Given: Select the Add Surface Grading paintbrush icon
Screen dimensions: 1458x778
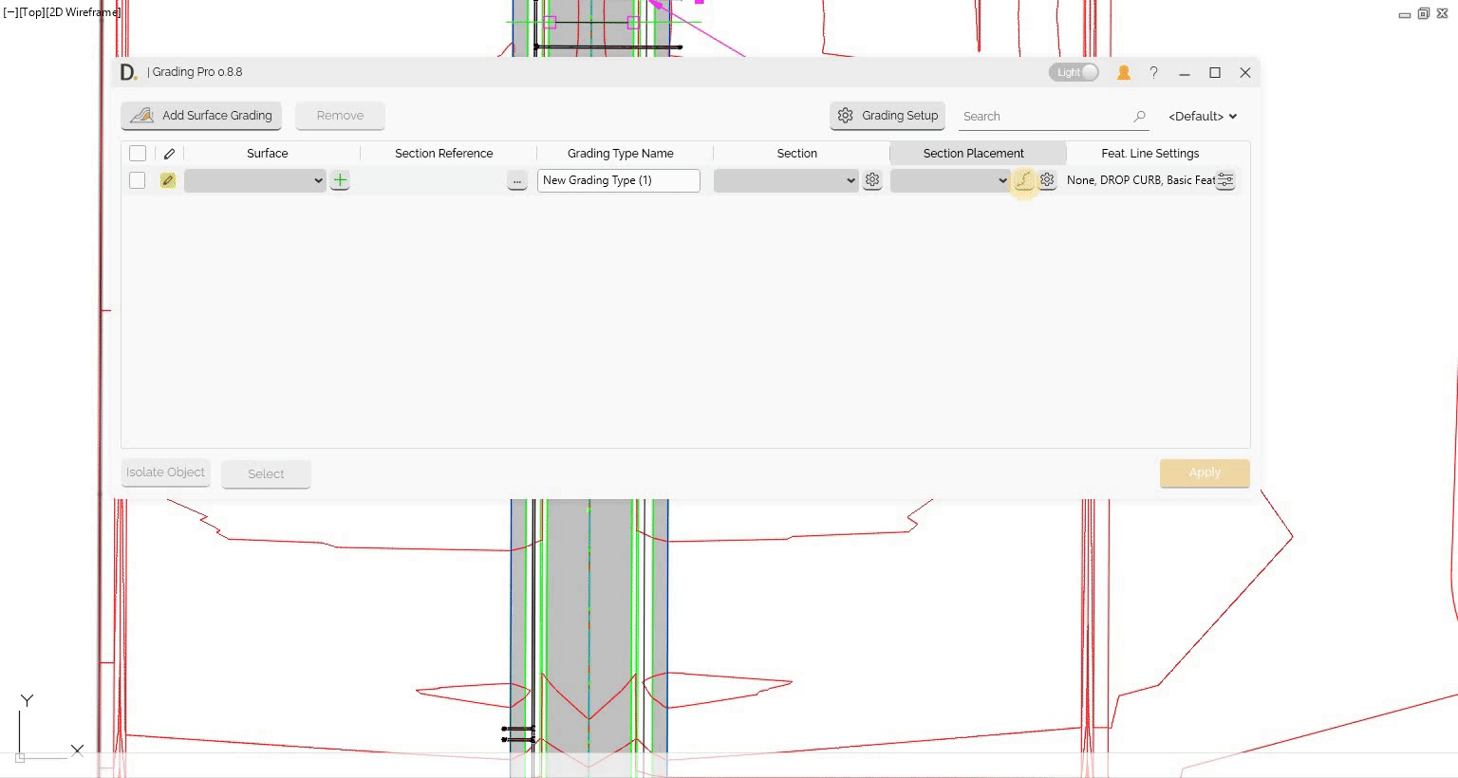Looking at the screenshot, I should [141, 115].
